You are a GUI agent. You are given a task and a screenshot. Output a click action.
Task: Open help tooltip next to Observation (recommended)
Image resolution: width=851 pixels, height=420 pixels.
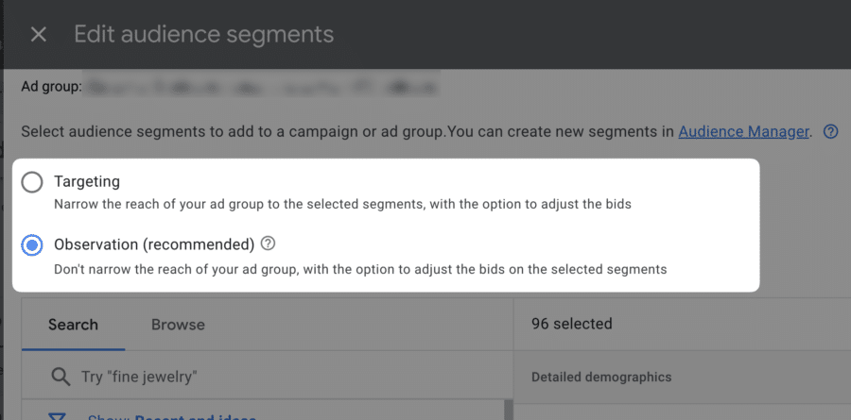[269, 244]
